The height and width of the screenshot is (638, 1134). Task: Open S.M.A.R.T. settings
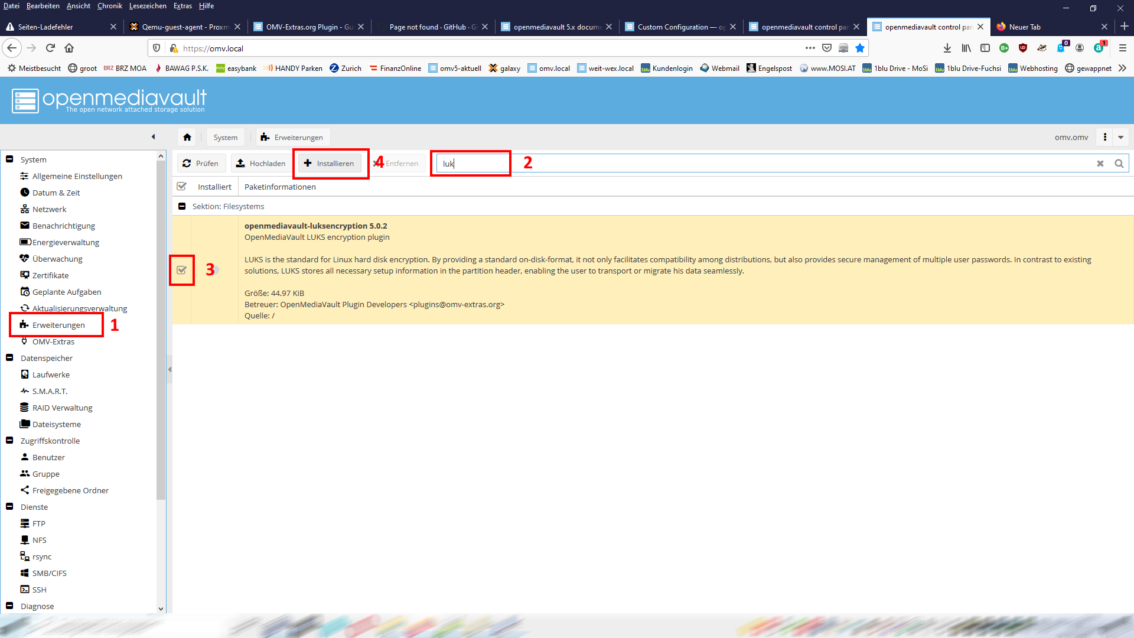tap(50, 391)
